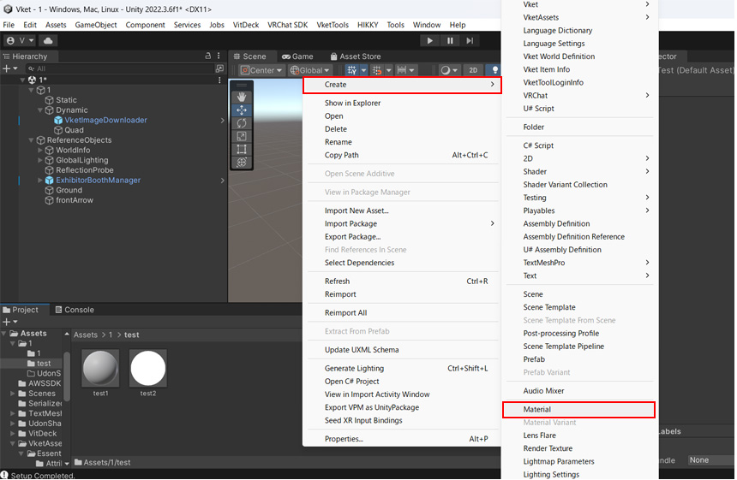Toggle grid visibility in Scene toolbar
The image size is (737, 480).
click(351, 70)
